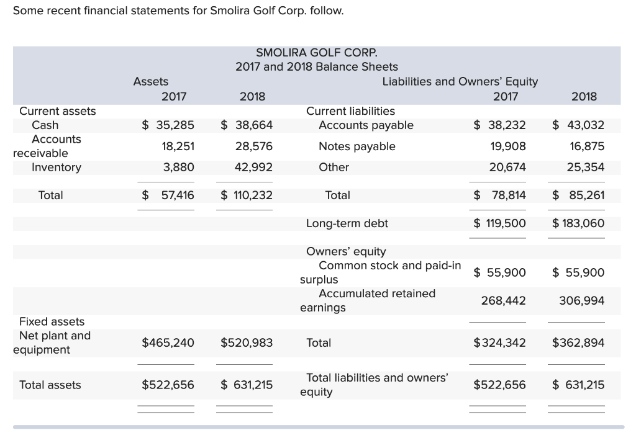Select 2017 common stock value $55,900

pyautogui.click(x=500, y=272)
